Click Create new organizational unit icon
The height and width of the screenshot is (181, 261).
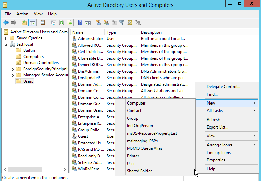[114, 23]
